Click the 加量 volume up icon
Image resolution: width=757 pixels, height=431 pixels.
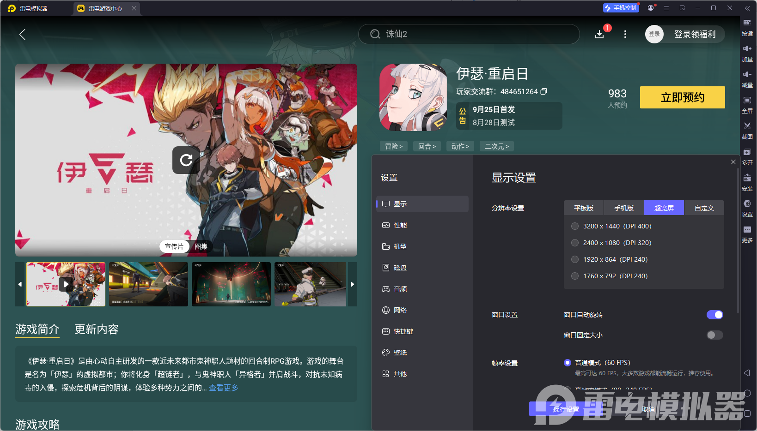coord(747,53)
